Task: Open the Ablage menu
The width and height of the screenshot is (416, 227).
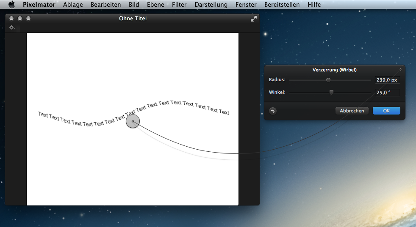Action: tap(73, 5)
